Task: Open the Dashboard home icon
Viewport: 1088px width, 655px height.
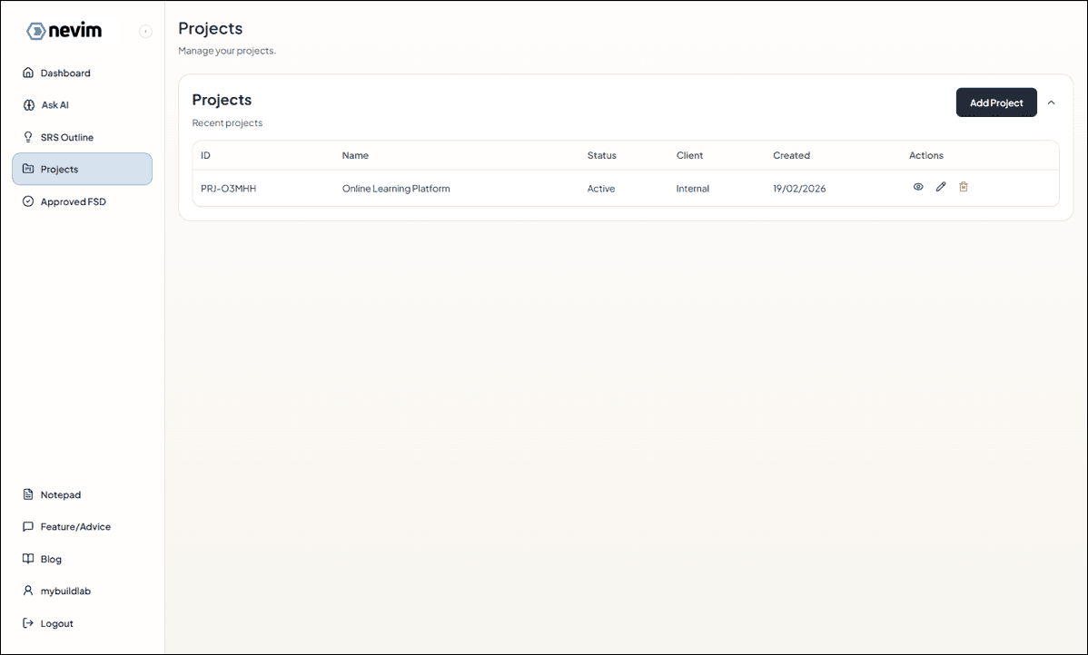Action: click(x=28, y=73)
